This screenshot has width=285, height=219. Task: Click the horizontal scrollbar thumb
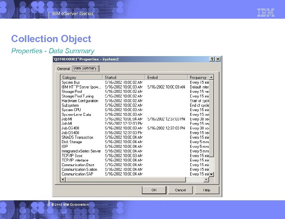click(125, 179)
